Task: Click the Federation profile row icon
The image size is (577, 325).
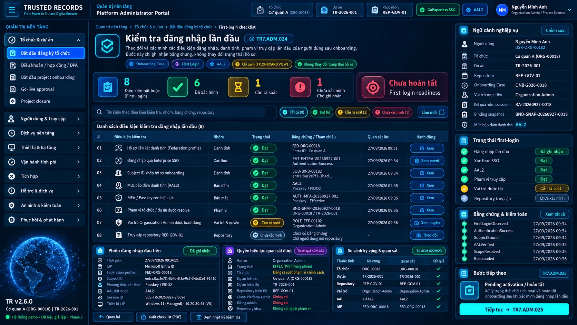Action: pos(119,148)
